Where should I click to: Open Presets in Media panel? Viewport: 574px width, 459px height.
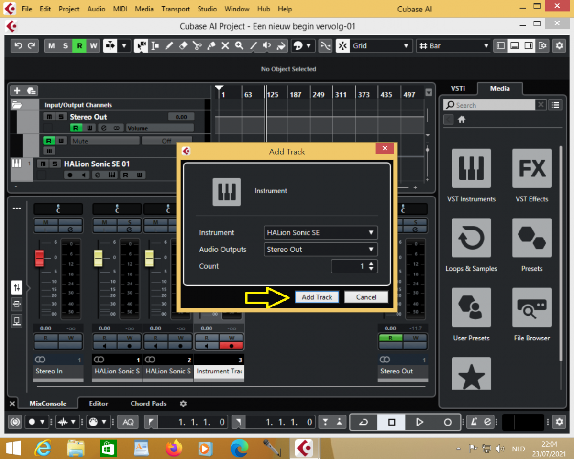pyautogui.click(x=532, y=238)
